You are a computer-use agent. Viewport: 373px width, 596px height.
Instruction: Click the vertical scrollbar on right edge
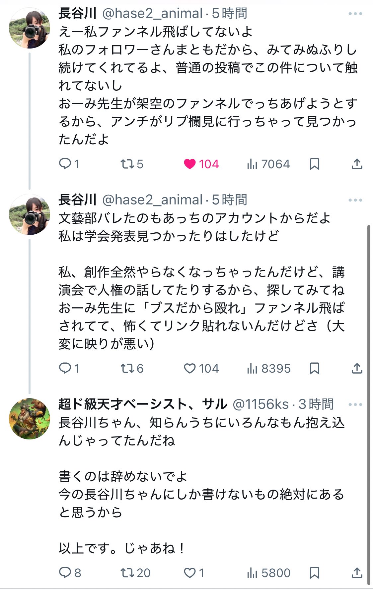click(369, 399)
